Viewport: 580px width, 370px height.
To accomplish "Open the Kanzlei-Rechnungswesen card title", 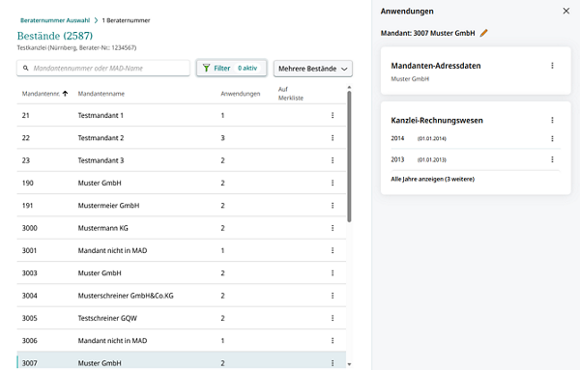I will coord(437,120).
